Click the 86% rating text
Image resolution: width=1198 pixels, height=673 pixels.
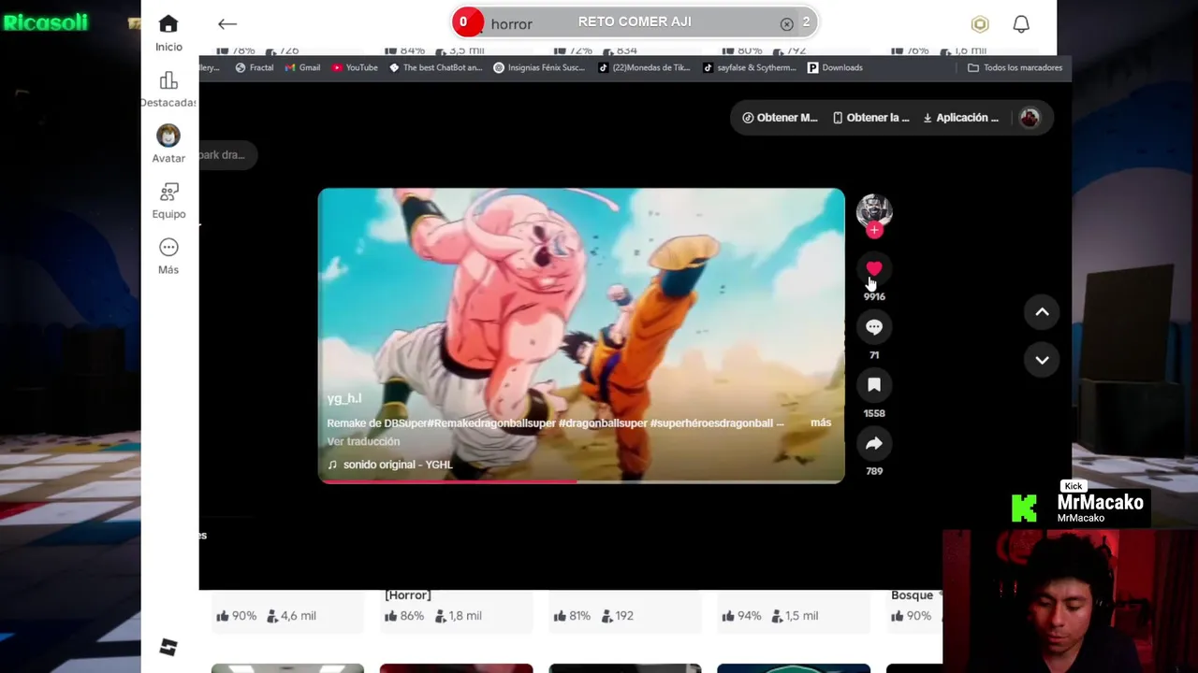[x=412, y=616]
